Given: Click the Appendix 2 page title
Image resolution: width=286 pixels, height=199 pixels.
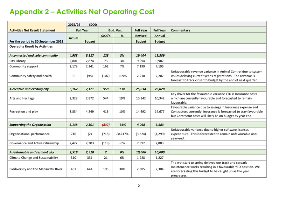Looking at the screenshot, I should click(x=82, y=12).
